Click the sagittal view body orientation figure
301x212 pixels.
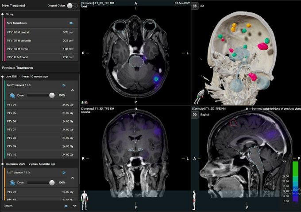[194, 200]
